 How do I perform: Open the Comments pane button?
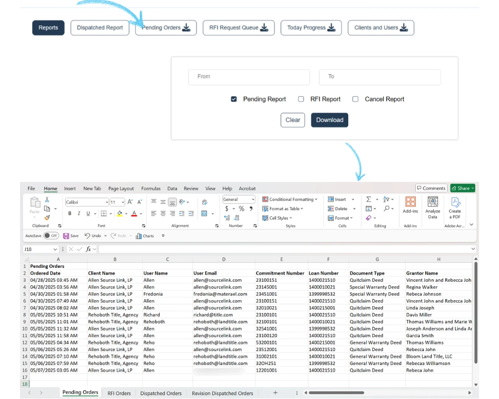tap(431, 188)
